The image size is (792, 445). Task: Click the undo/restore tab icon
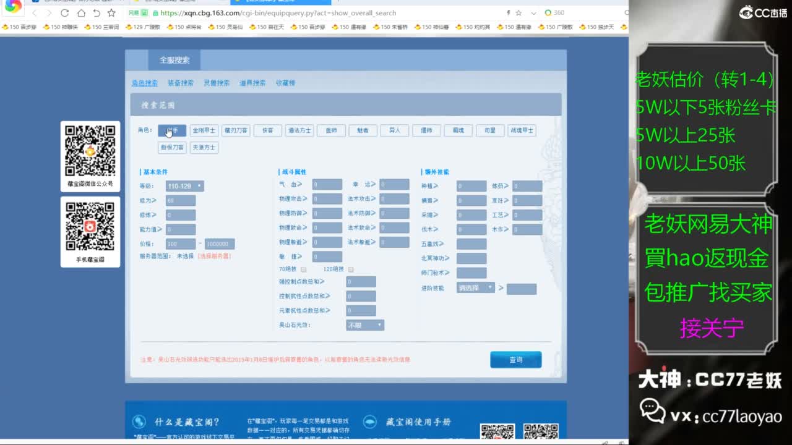(x=97, y=13)
